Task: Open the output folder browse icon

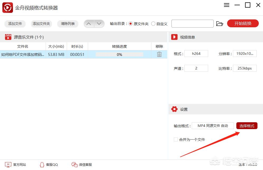Action: click(219, 24)
